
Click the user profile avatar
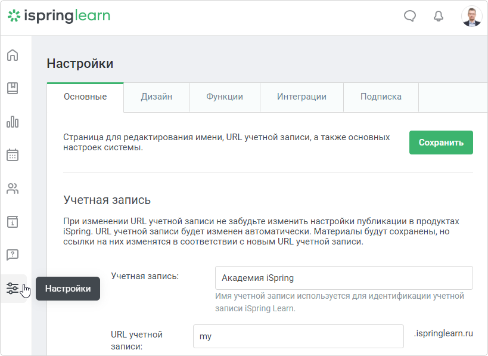coord(472,16)
